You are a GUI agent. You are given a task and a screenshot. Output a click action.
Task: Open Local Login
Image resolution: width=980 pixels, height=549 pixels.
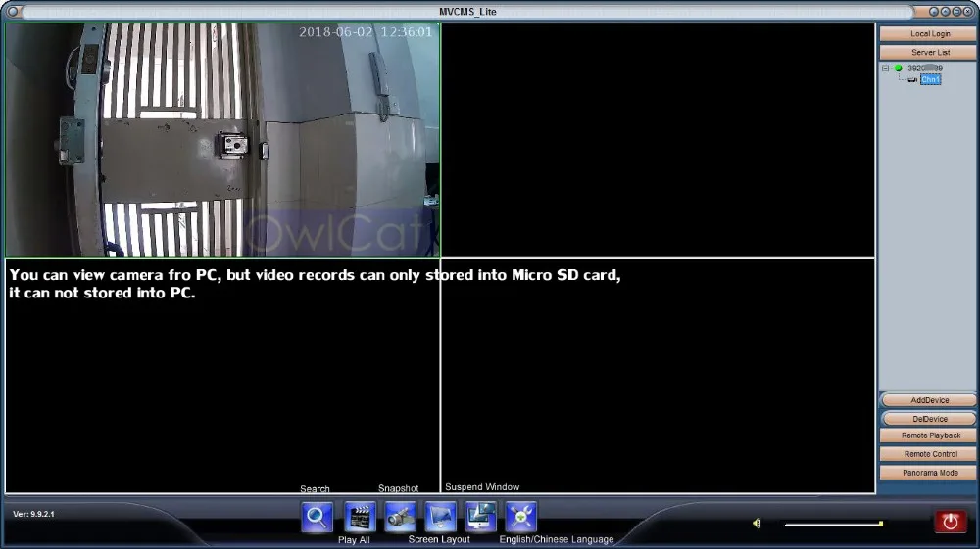(x=928, y=33)
